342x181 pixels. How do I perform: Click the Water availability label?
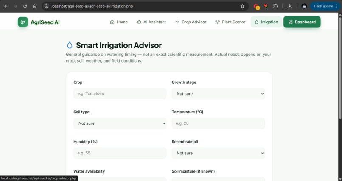click(x=89, y=171)
